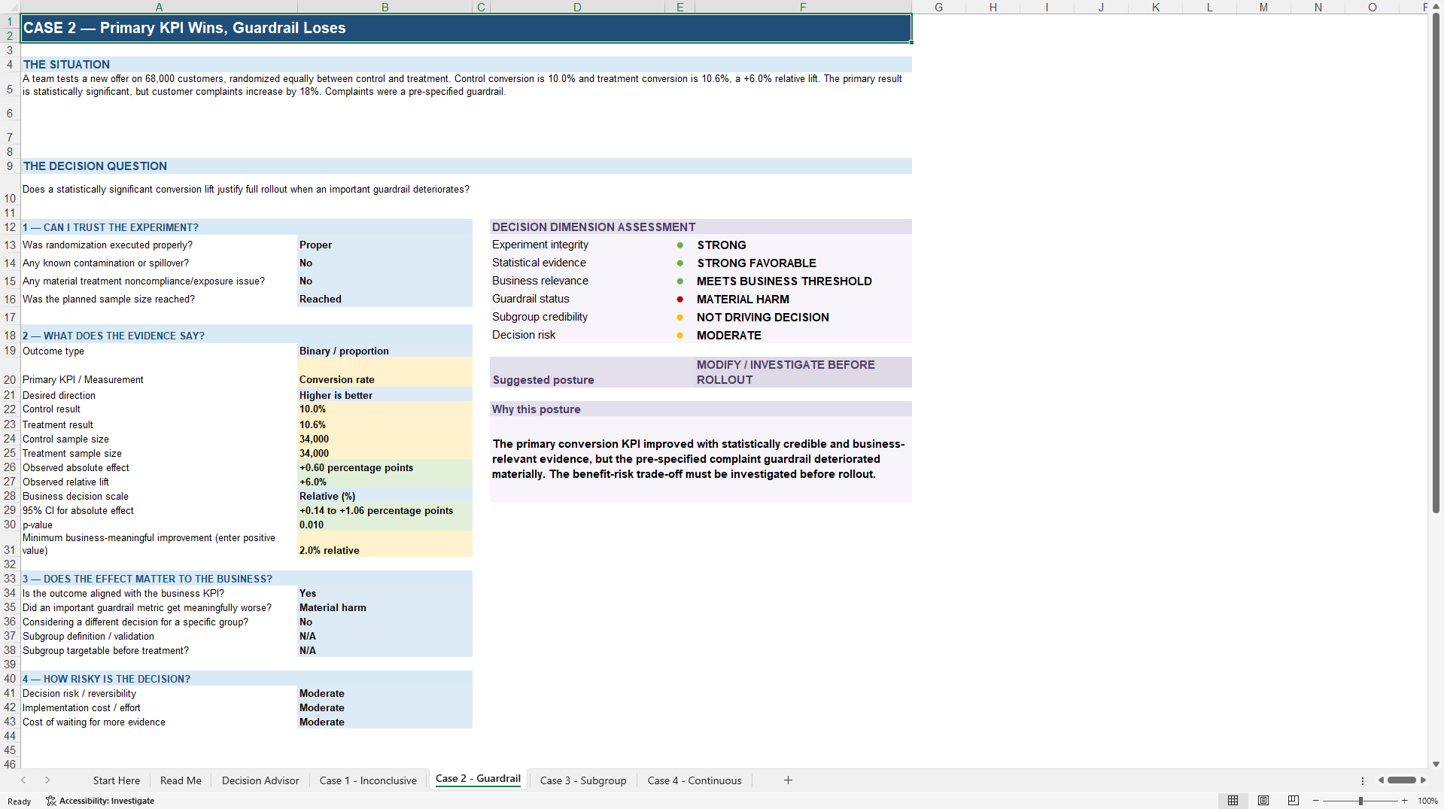Select the Case 2 - Guardrail tab
Image resolution: width=1444 pixels, height=809 pixels.
(478, 779)
